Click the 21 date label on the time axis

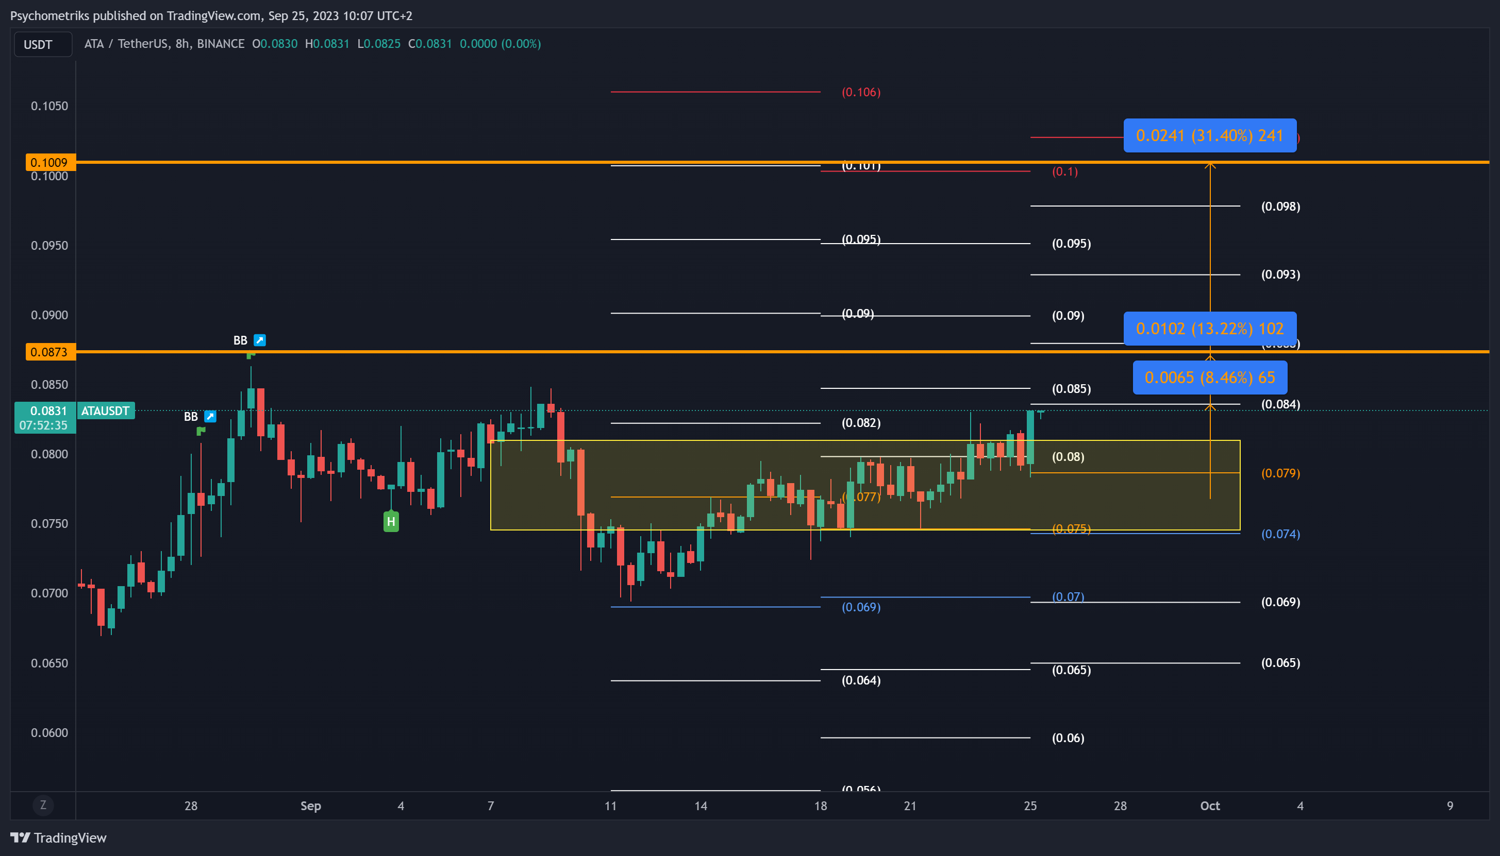coord(910,806)
